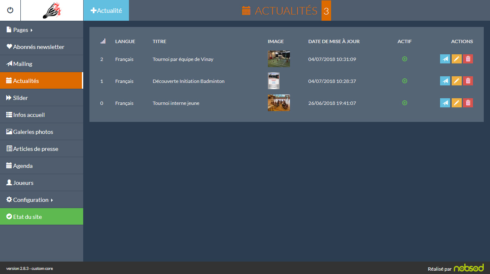Open thumbnail of Tournoi interne jeune
This screenshot has height=274, width=490.
[x=279, y=103]
